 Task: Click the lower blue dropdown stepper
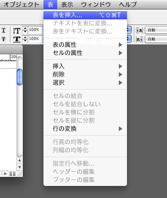click(x=129, y=39)
